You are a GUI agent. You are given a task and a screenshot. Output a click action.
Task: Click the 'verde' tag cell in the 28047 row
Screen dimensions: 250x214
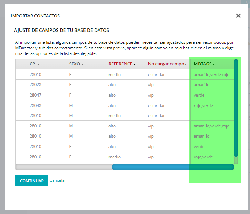pyautogui.click(x=199, y=95)
